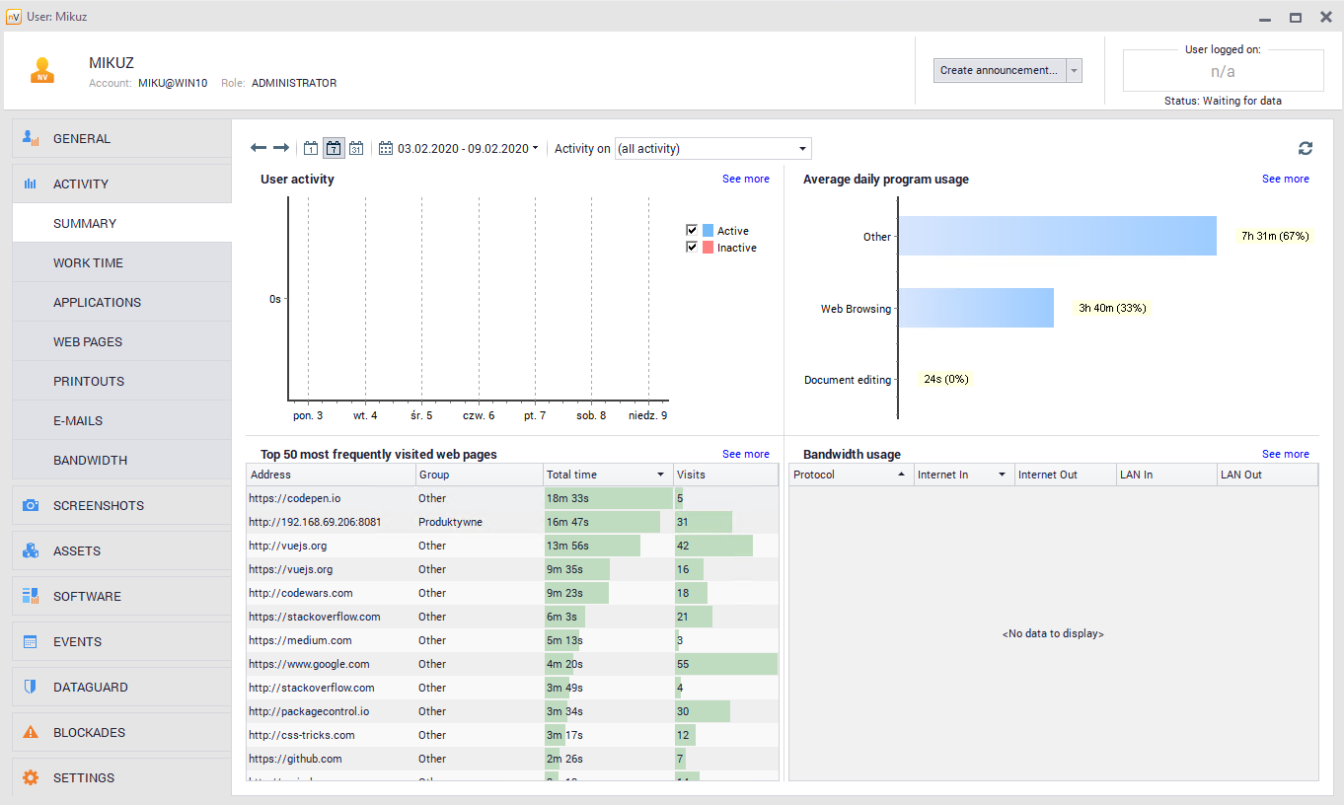Uncheck the Inactive series checkbox
1344x805 pixels.
692,248
